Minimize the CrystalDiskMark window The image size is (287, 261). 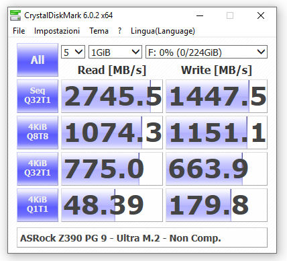pyautogui.click(x=200, y=15)
